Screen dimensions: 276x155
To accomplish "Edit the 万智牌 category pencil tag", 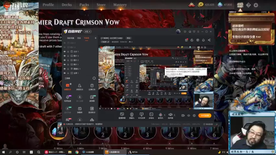I will [105, 42].
